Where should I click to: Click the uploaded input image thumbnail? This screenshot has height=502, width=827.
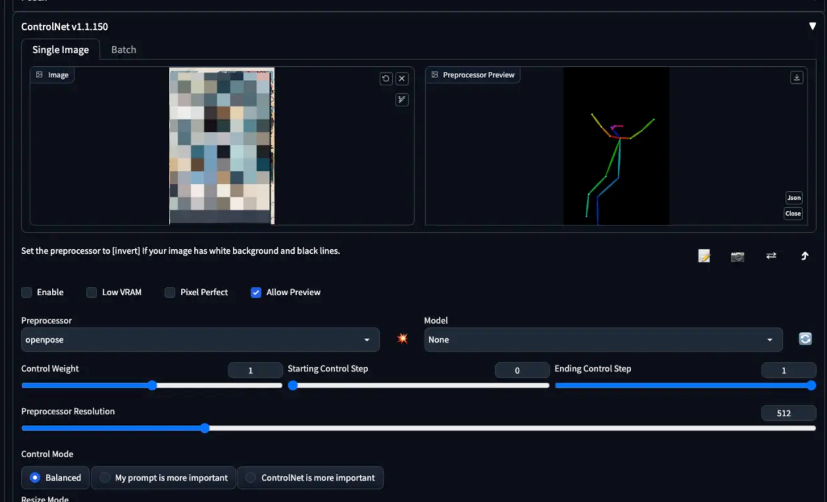(x=222, y=146)
